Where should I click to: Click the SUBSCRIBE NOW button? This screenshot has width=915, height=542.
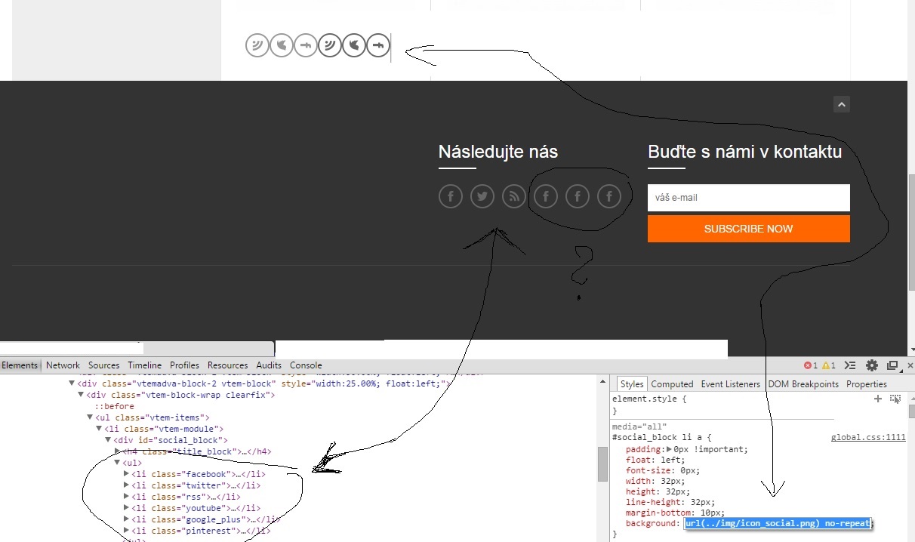[x=749, y=229]
